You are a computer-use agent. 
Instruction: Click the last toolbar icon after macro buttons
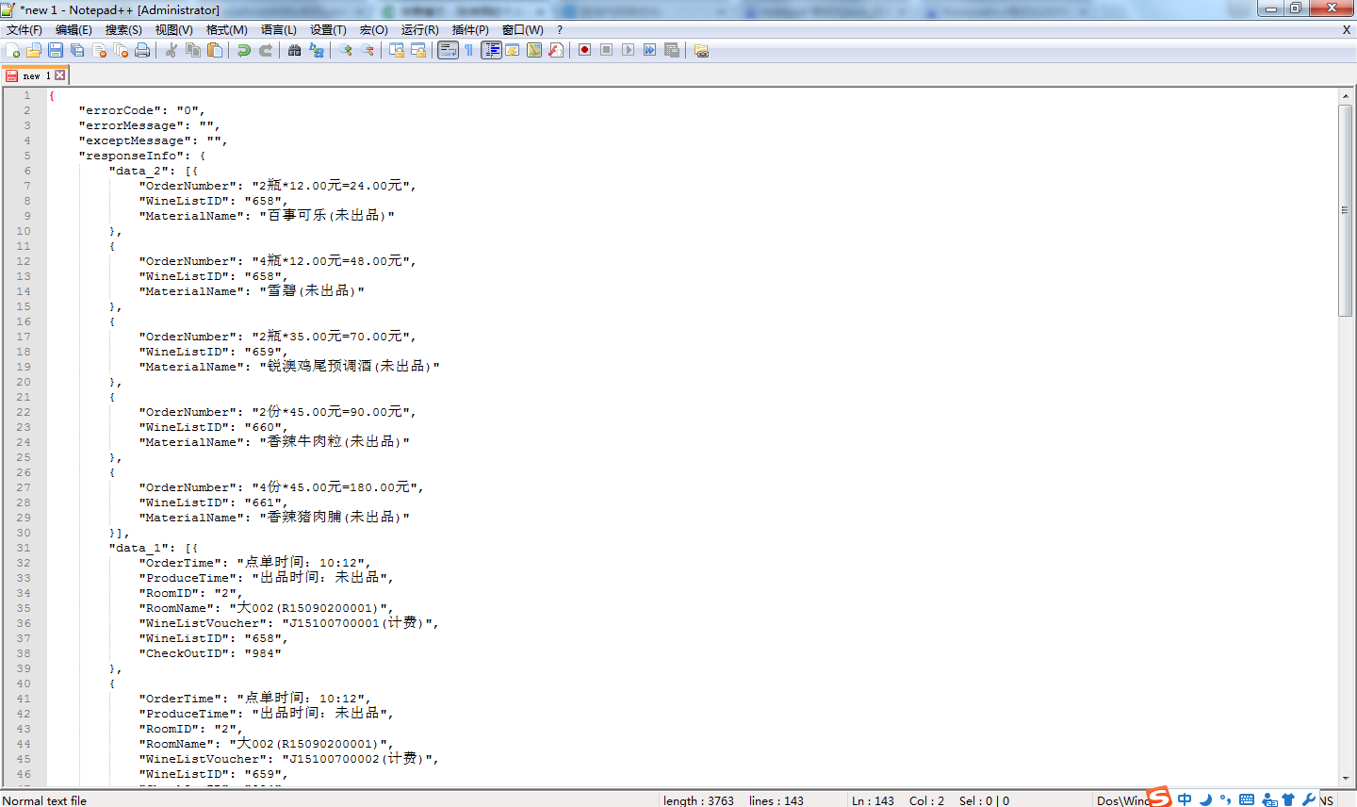[701, 50]
